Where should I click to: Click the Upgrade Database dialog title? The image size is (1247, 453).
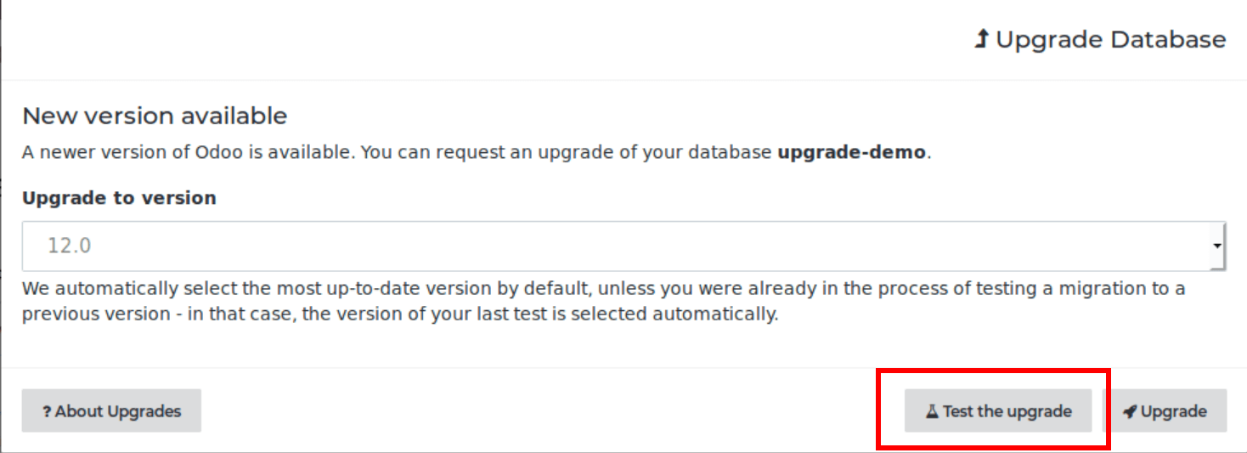click(1110, 39)
